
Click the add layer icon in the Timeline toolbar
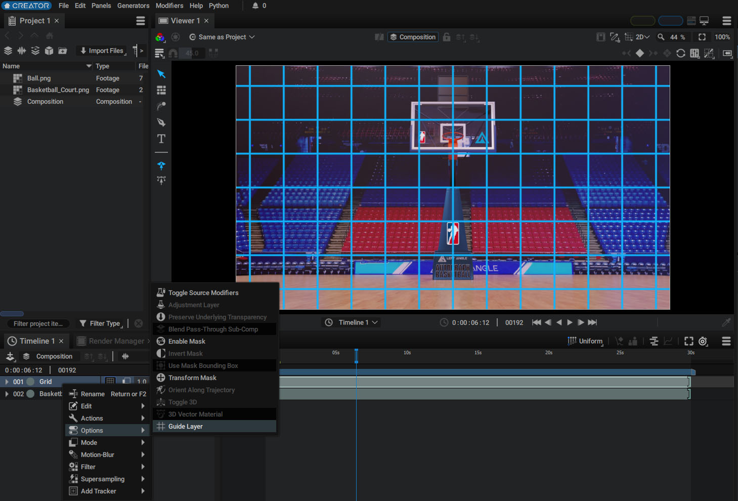(x=10, y=356)
